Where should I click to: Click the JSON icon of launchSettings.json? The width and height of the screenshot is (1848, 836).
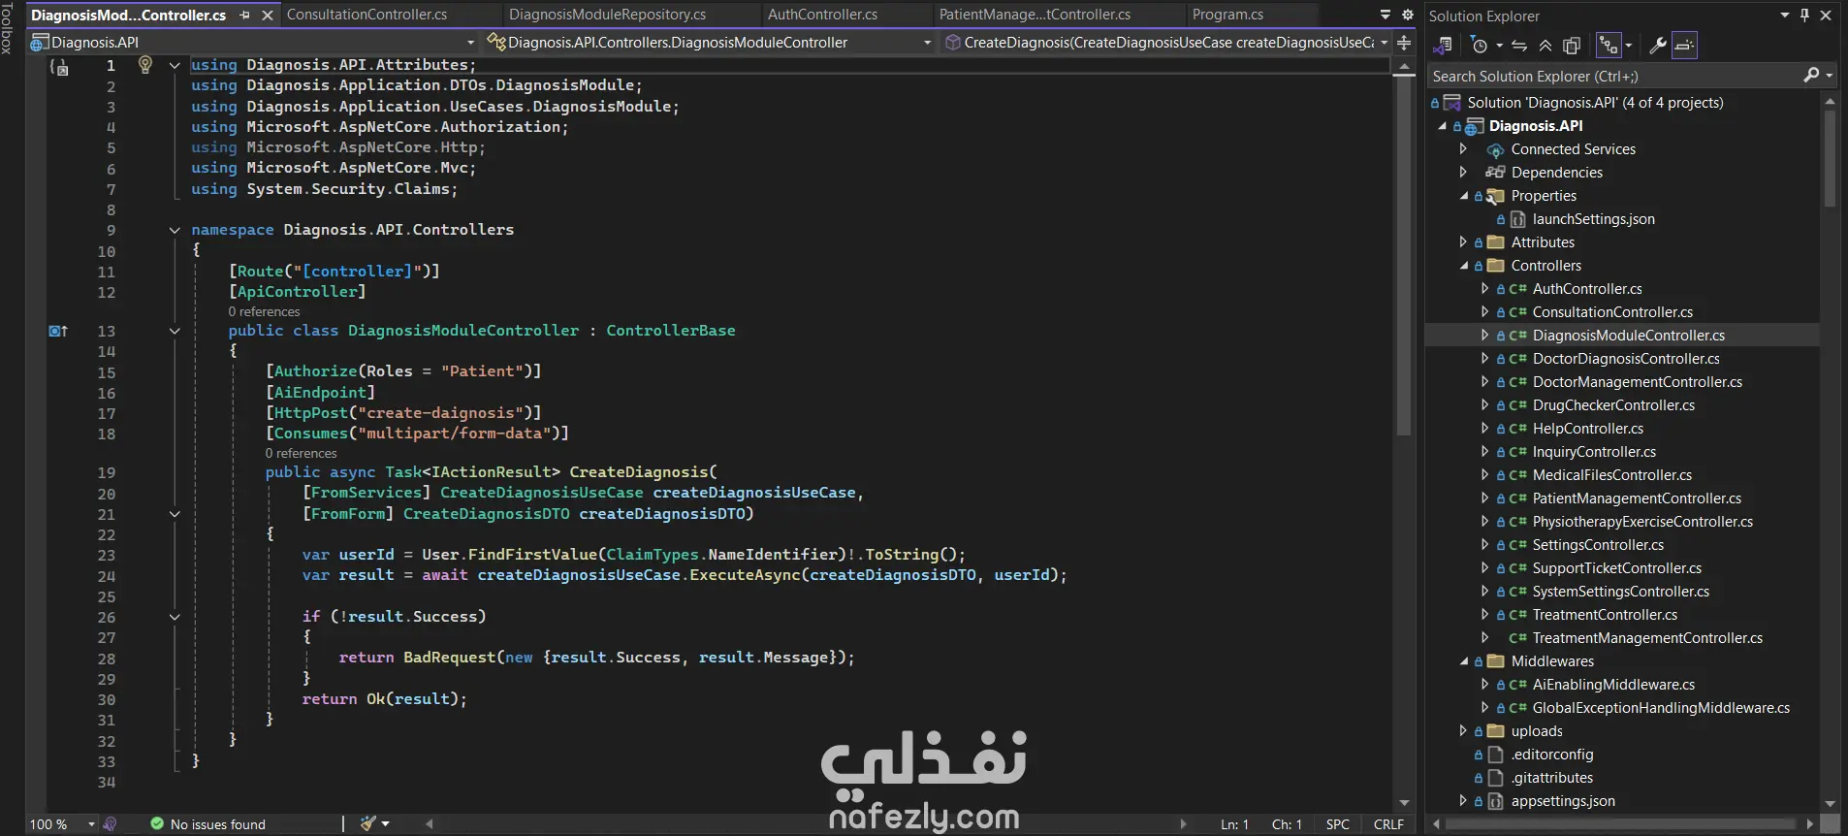point(1518,219)
